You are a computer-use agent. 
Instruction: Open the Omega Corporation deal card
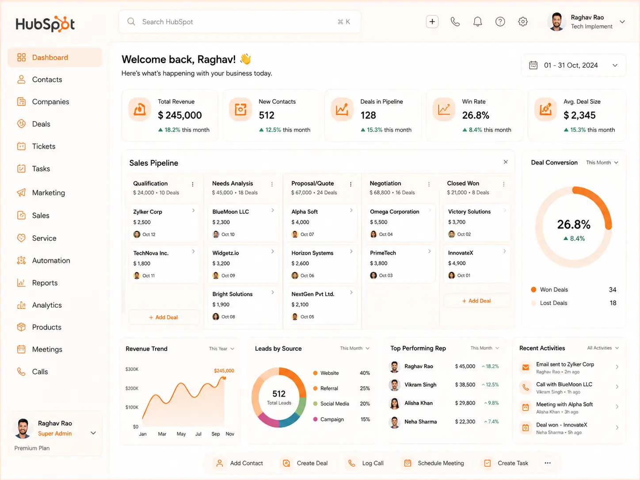[x=401, y=222]
